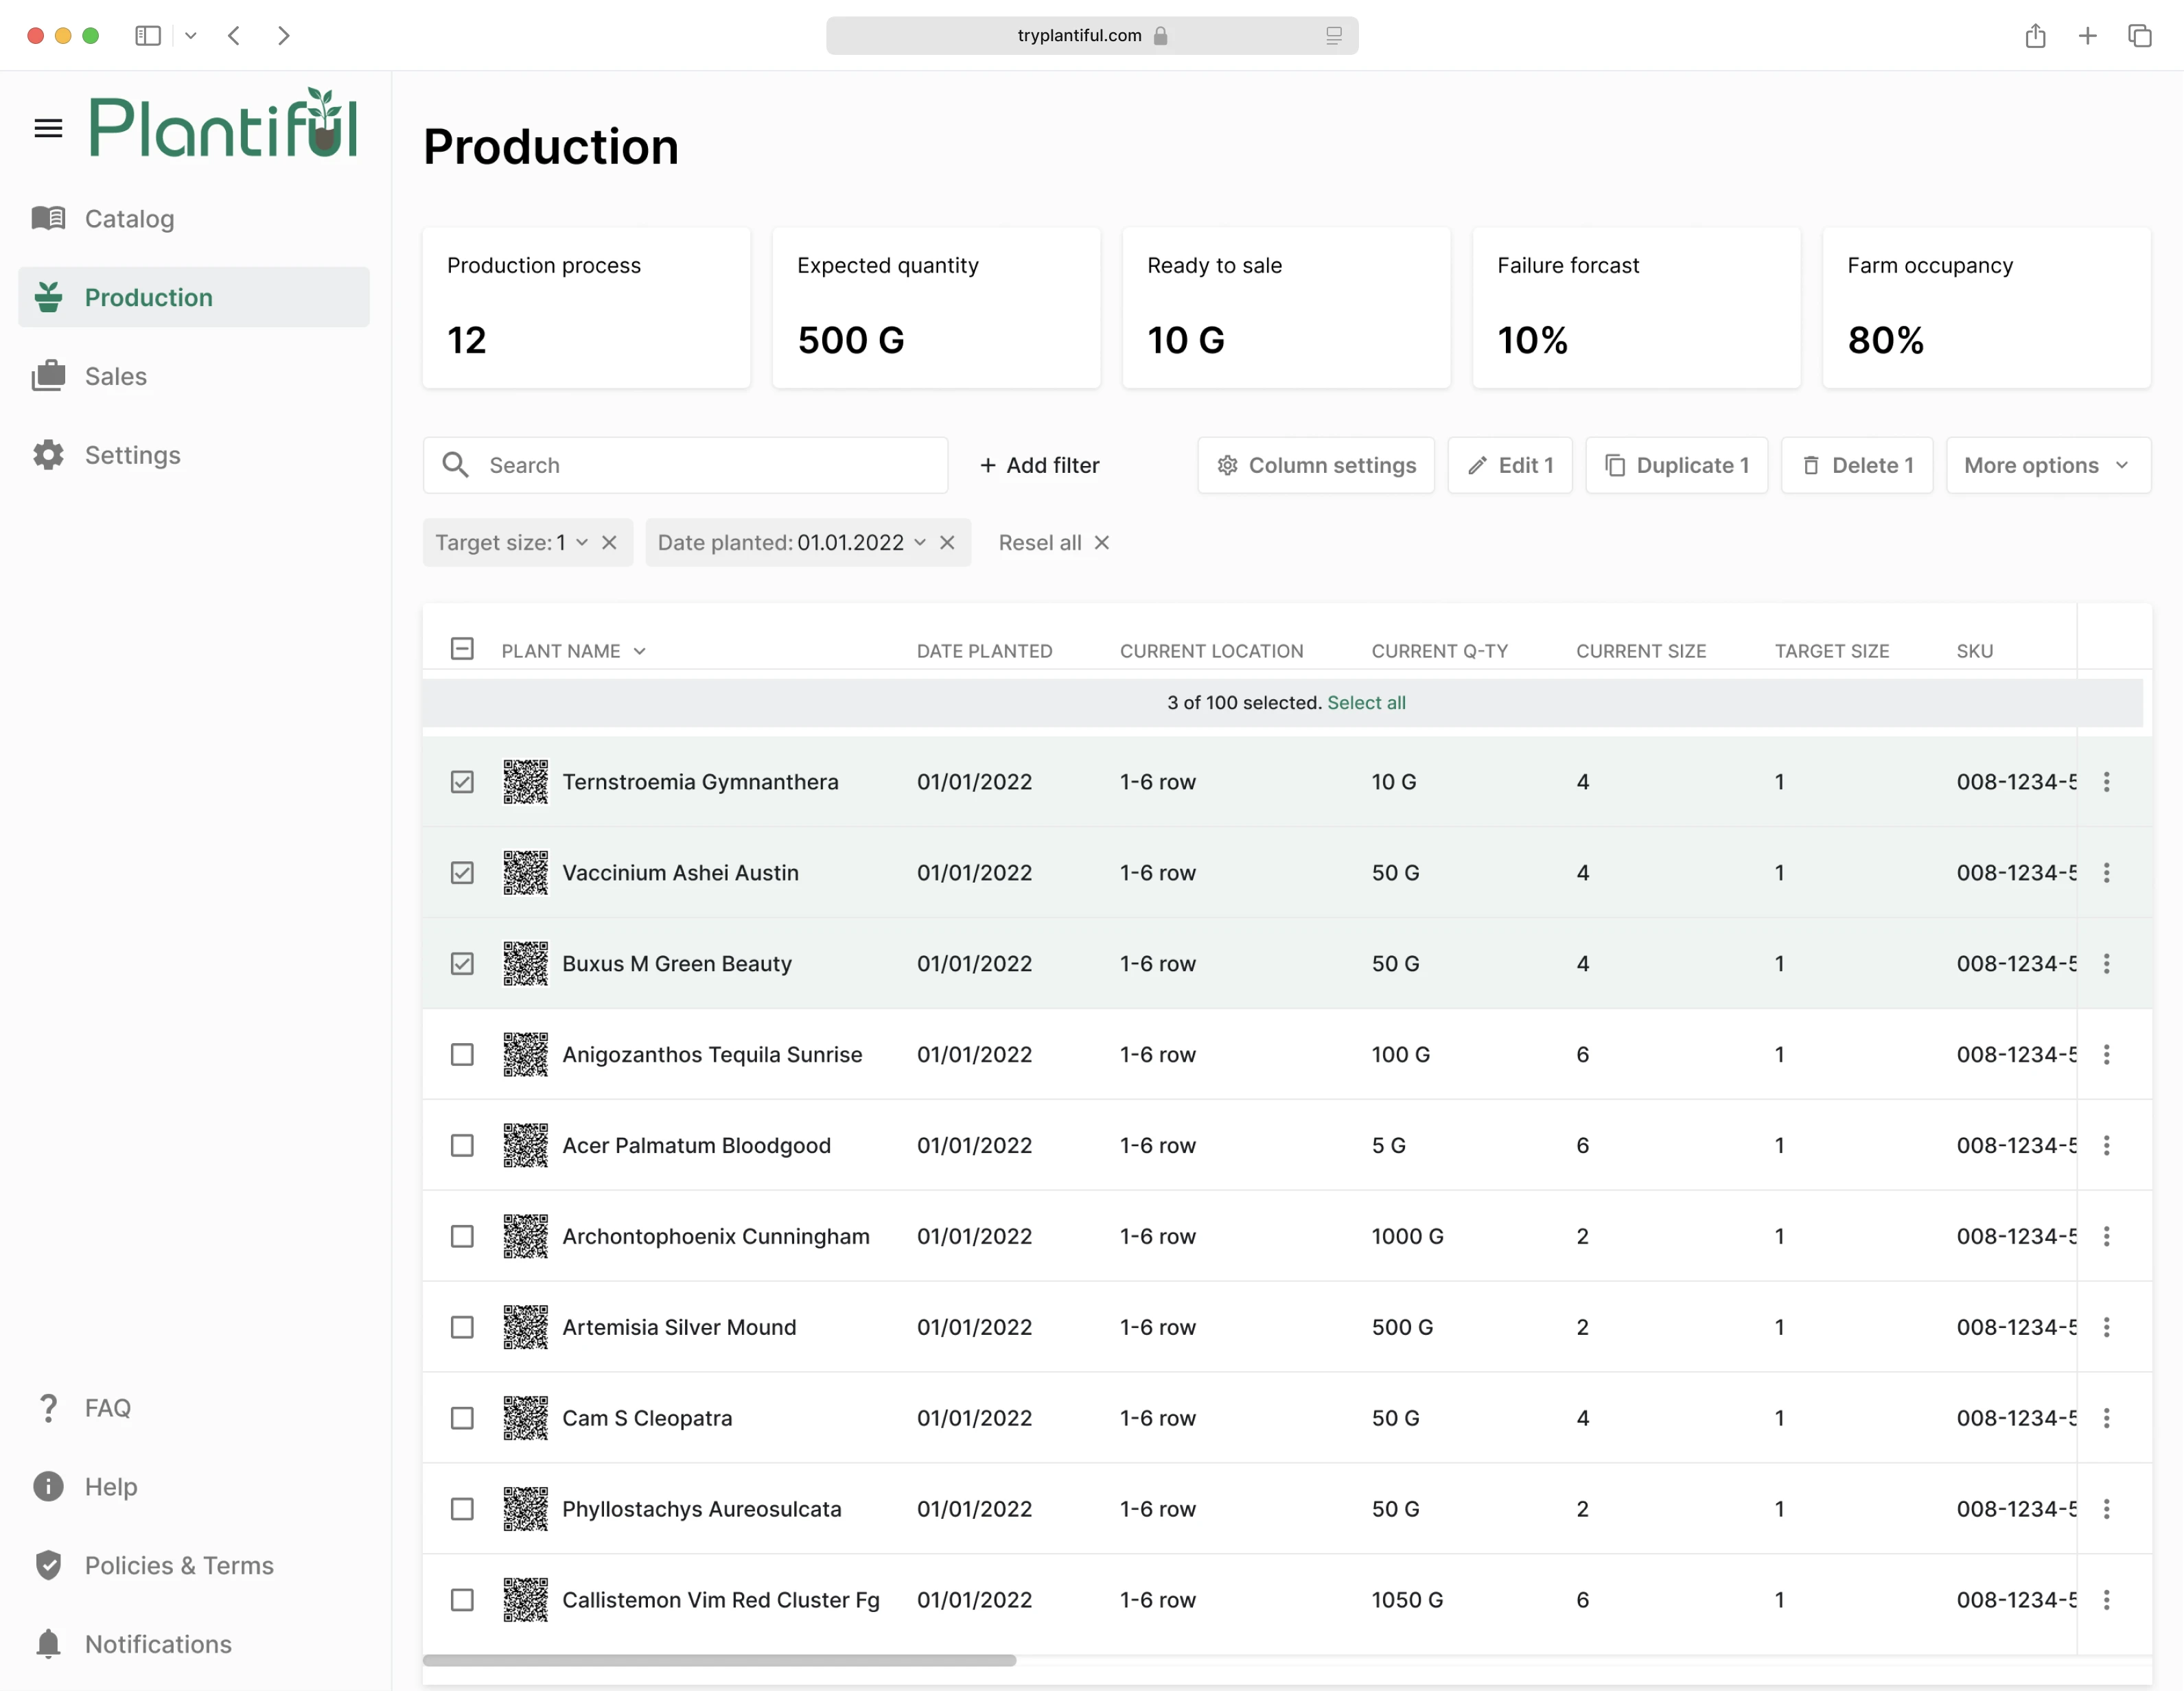Toggle the header select-all checkbox
The image size is (2184, 1691).
point(462,649)
